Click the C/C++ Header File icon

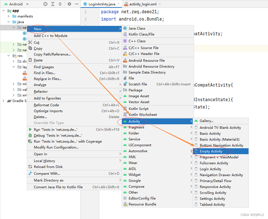(125, 54)
